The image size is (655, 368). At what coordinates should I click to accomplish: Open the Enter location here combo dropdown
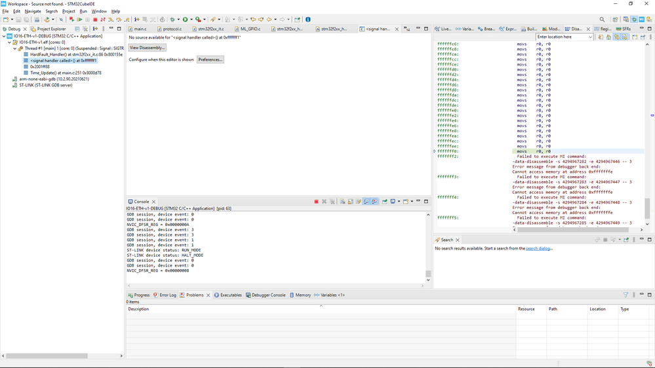click(x=590, y=37)
